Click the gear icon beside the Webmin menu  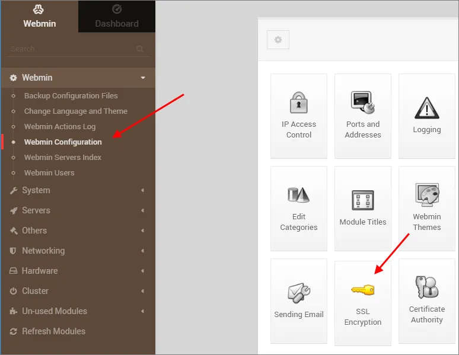click(x=14, y=78)
